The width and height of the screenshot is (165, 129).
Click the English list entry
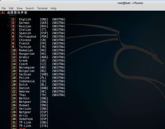(25, 19)
